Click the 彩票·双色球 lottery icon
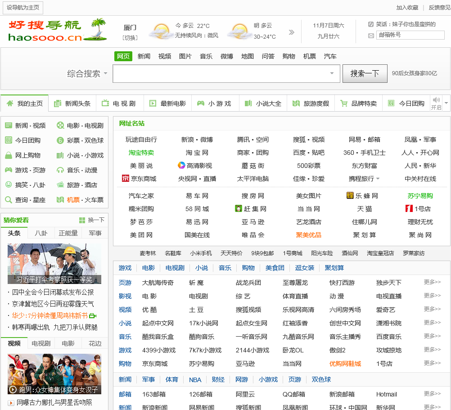Viewport: 451px width, 410px height. point(60,140)
